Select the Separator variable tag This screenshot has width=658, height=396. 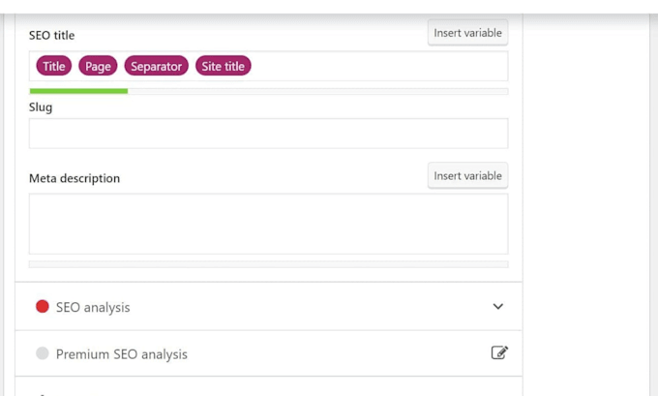[156, 66]
